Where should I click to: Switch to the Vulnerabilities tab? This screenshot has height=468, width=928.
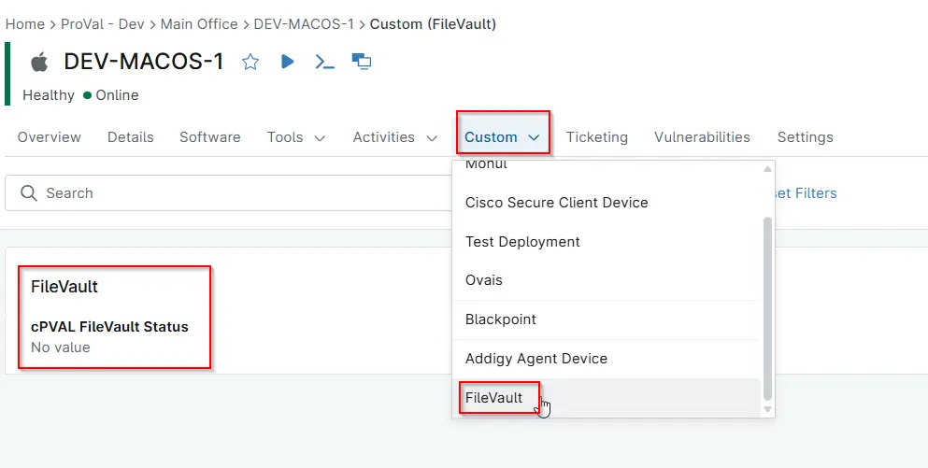click(x=702, y=137)
